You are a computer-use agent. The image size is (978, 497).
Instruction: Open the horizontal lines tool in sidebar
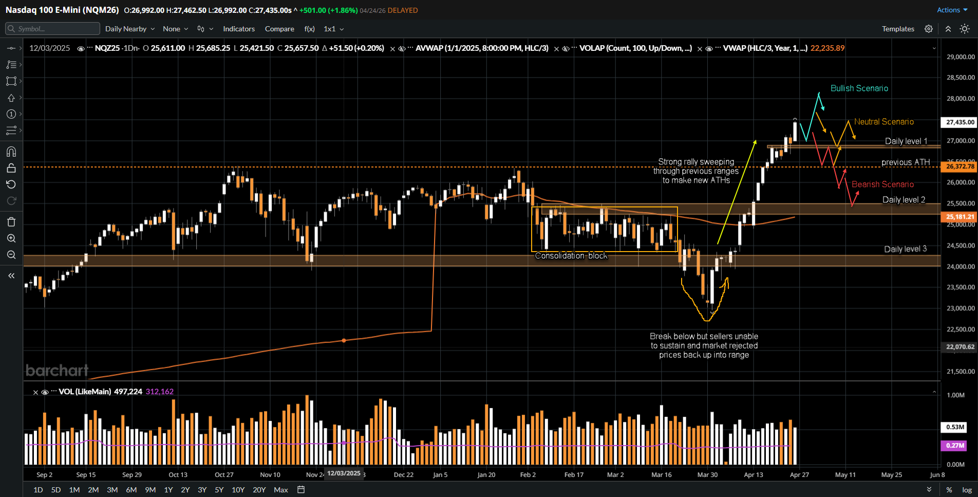coord(11,130)
